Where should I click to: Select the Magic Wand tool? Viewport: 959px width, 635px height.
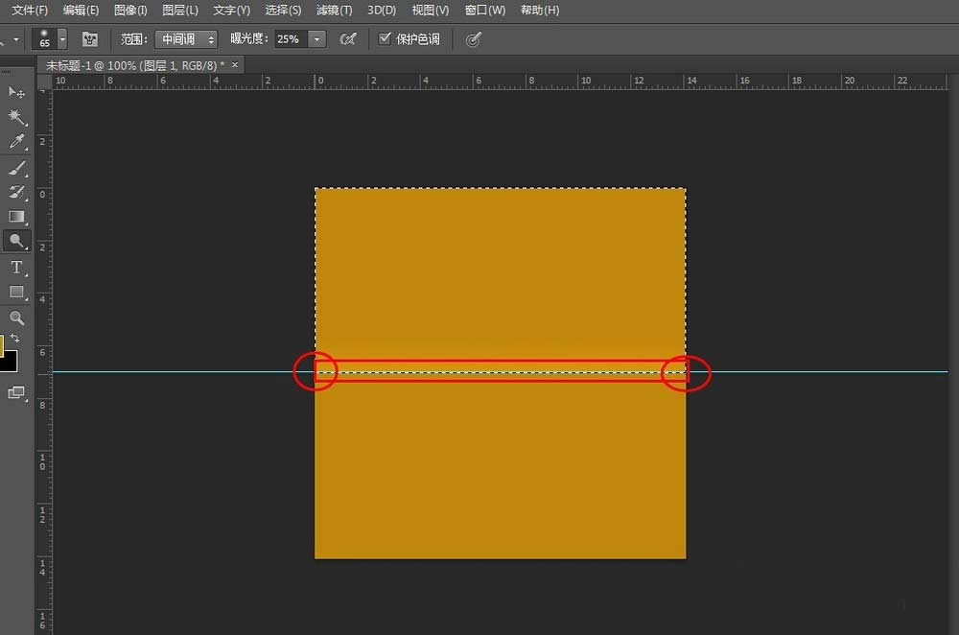16,117
